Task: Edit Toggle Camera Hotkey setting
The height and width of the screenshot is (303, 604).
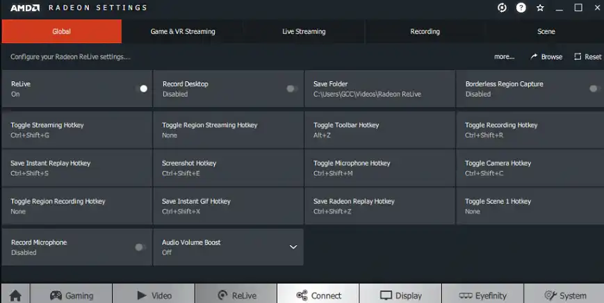Action: [530, 168]
